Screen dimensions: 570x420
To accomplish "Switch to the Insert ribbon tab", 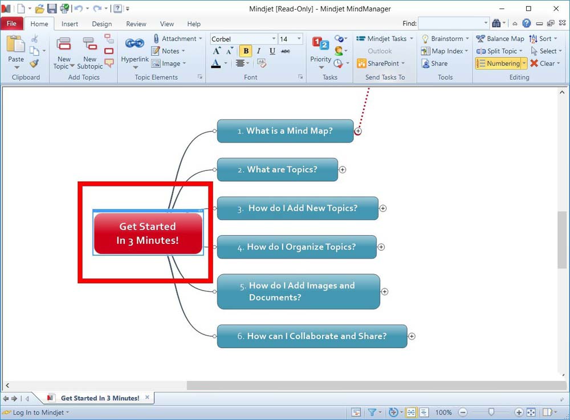I will click(70, 24).
